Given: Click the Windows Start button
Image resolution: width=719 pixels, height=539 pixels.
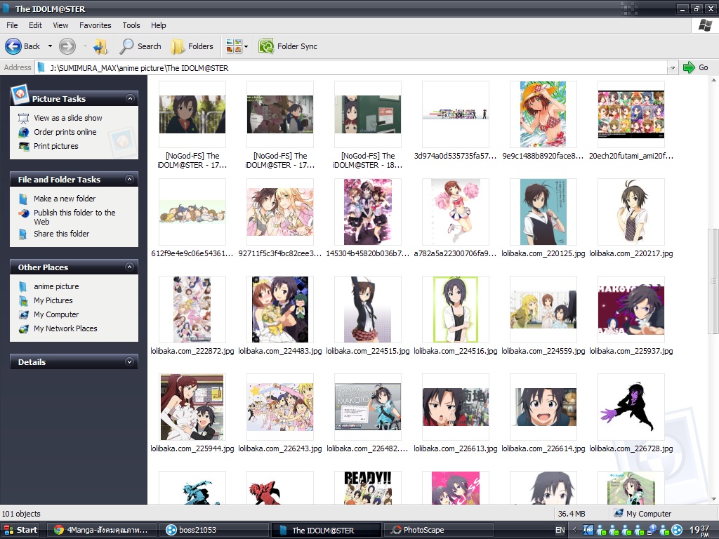Looking at the screenshot, I should 20,530.
